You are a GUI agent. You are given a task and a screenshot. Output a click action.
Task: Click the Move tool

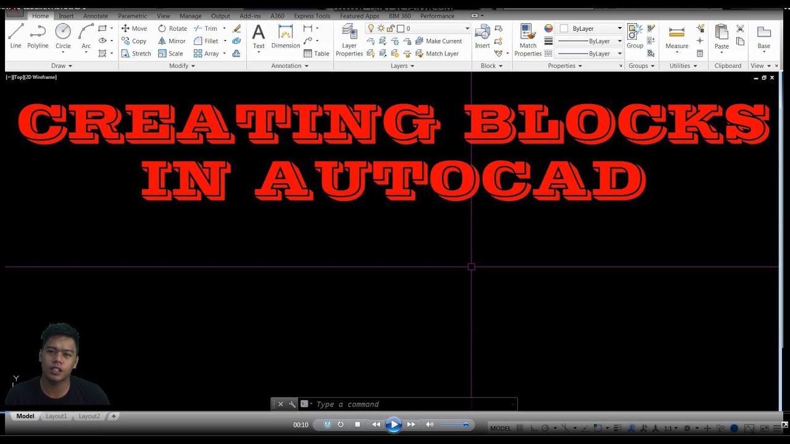pyautogui.click(x=134, y=28)
